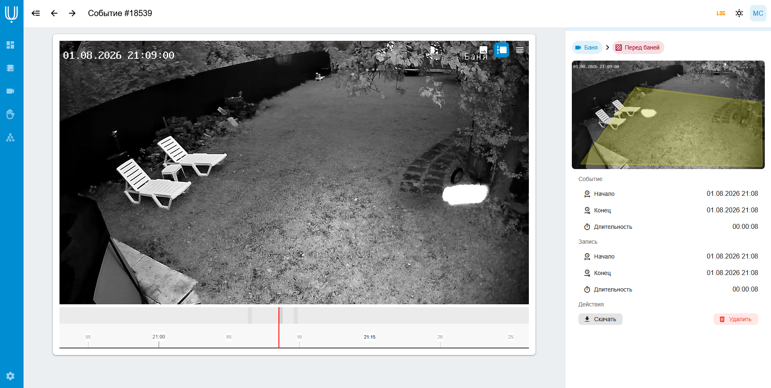The height and width of the screenshot is (388, 771).
Task: Toggle the side panel button on video
Action: coord(502,50)
